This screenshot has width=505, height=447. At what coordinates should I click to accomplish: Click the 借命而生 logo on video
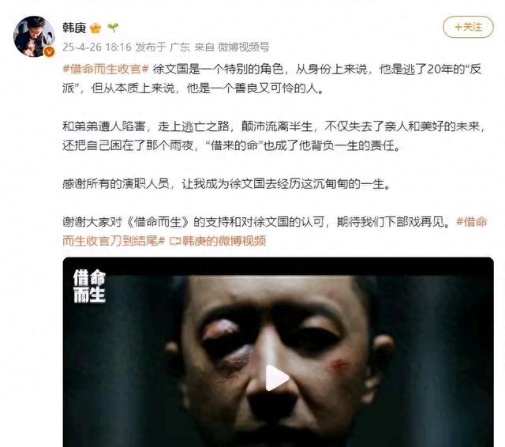[x=89, y=286]
